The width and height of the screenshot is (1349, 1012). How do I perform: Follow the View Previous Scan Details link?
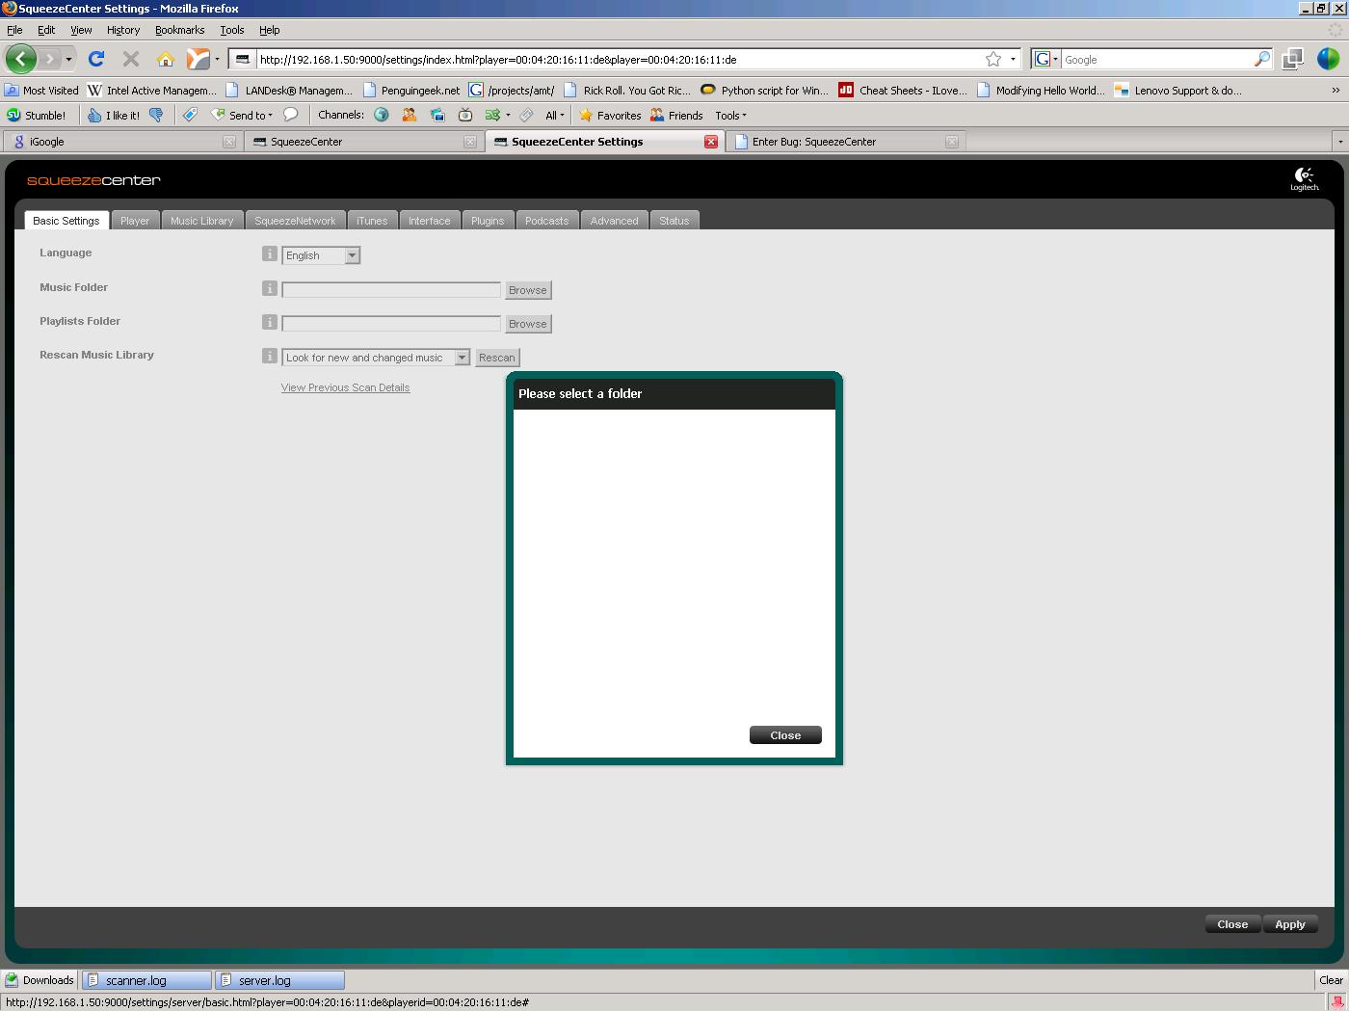[345, 387]
